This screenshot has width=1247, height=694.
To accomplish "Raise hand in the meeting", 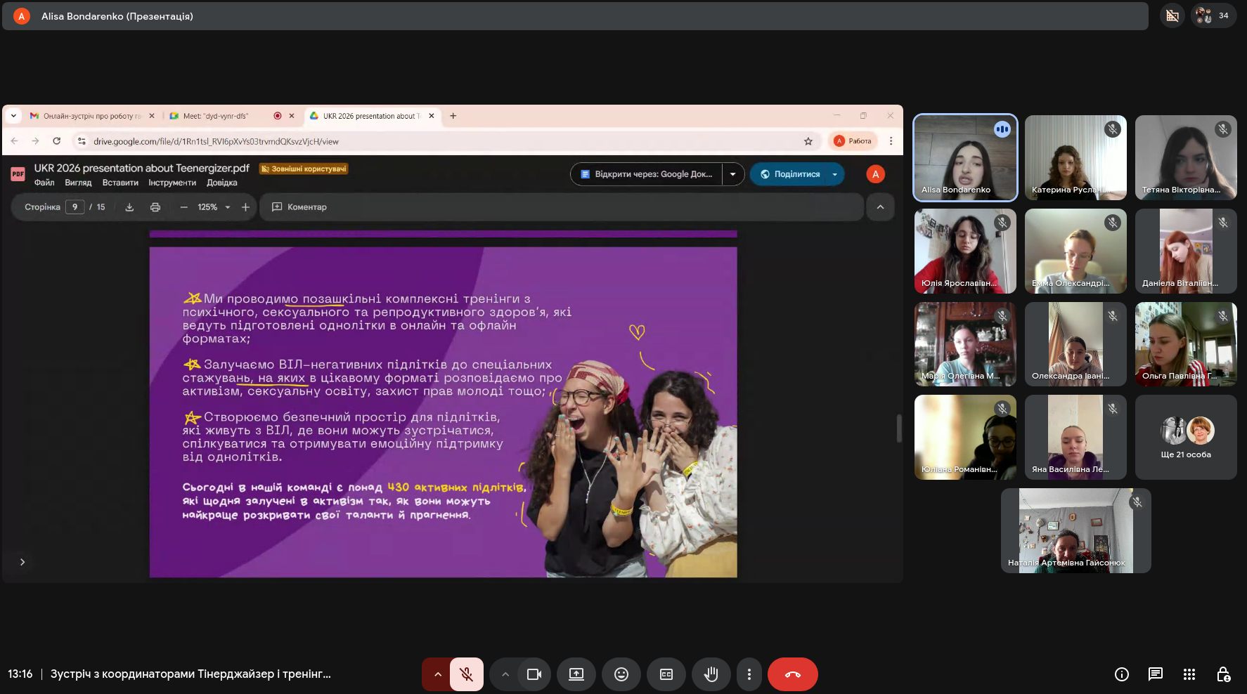I will point(711,674).
